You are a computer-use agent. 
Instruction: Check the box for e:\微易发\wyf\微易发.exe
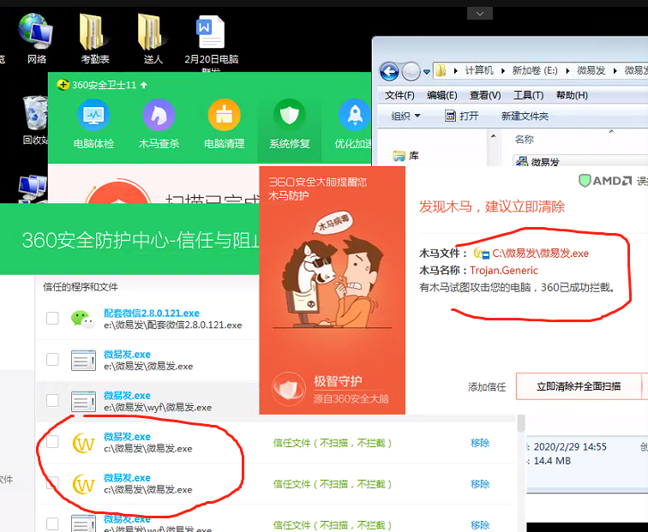click(52, 400)
